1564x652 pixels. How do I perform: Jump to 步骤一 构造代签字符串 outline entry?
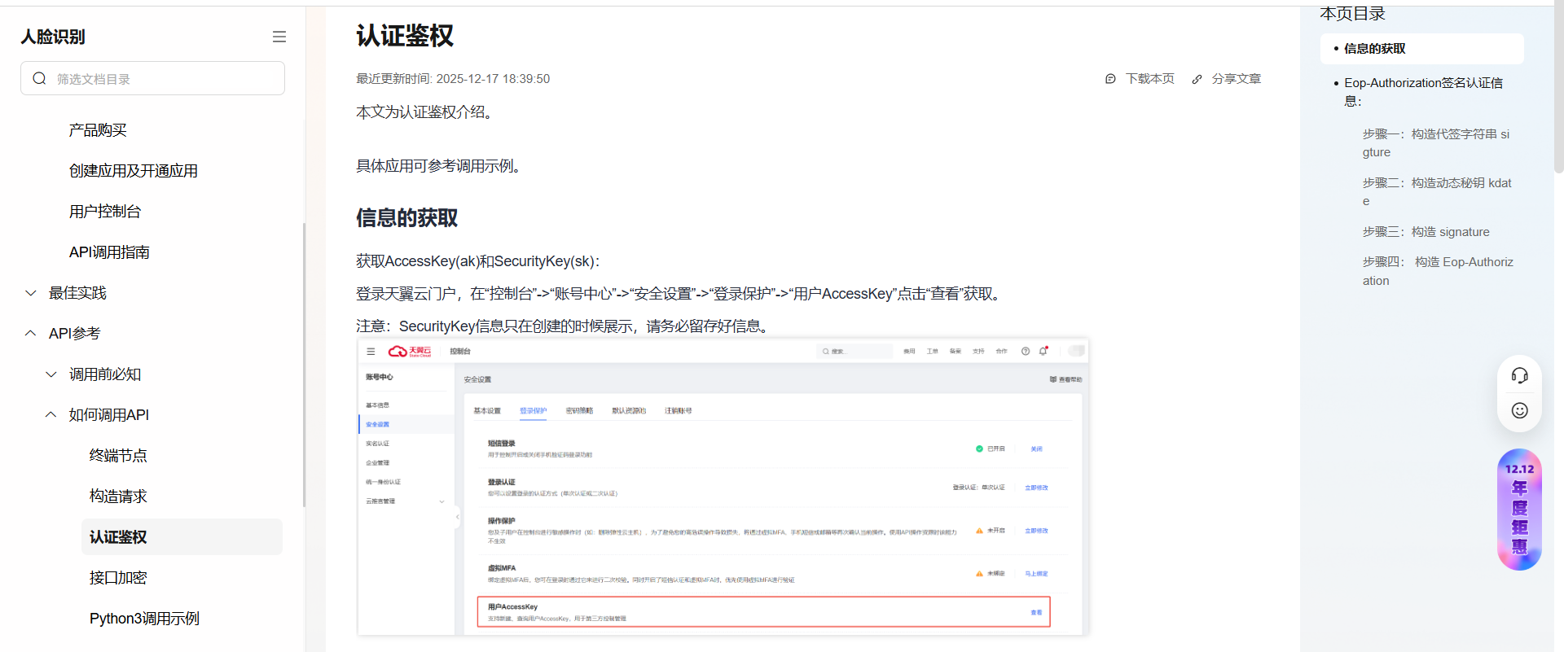pos(1437,143)
